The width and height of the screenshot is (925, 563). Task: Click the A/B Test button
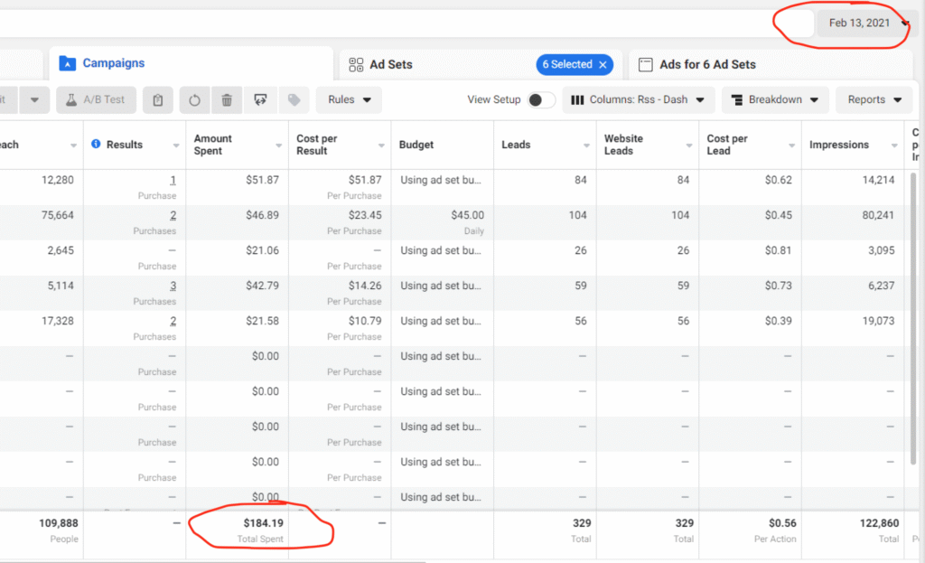(96, 99)
